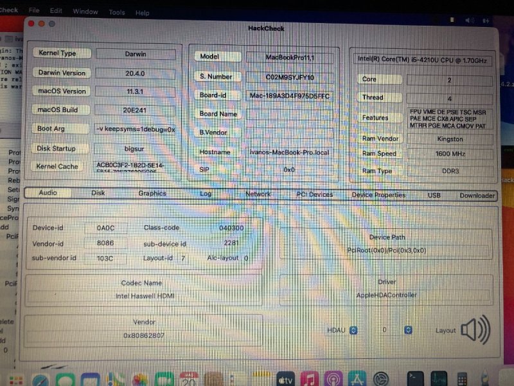This screenshot has height=386, width=514.
Task: Click the Boot Arg value field
Action: (x=135, y=129)
